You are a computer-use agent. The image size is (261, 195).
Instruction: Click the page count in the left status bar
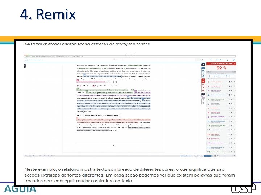click(30, 156)
